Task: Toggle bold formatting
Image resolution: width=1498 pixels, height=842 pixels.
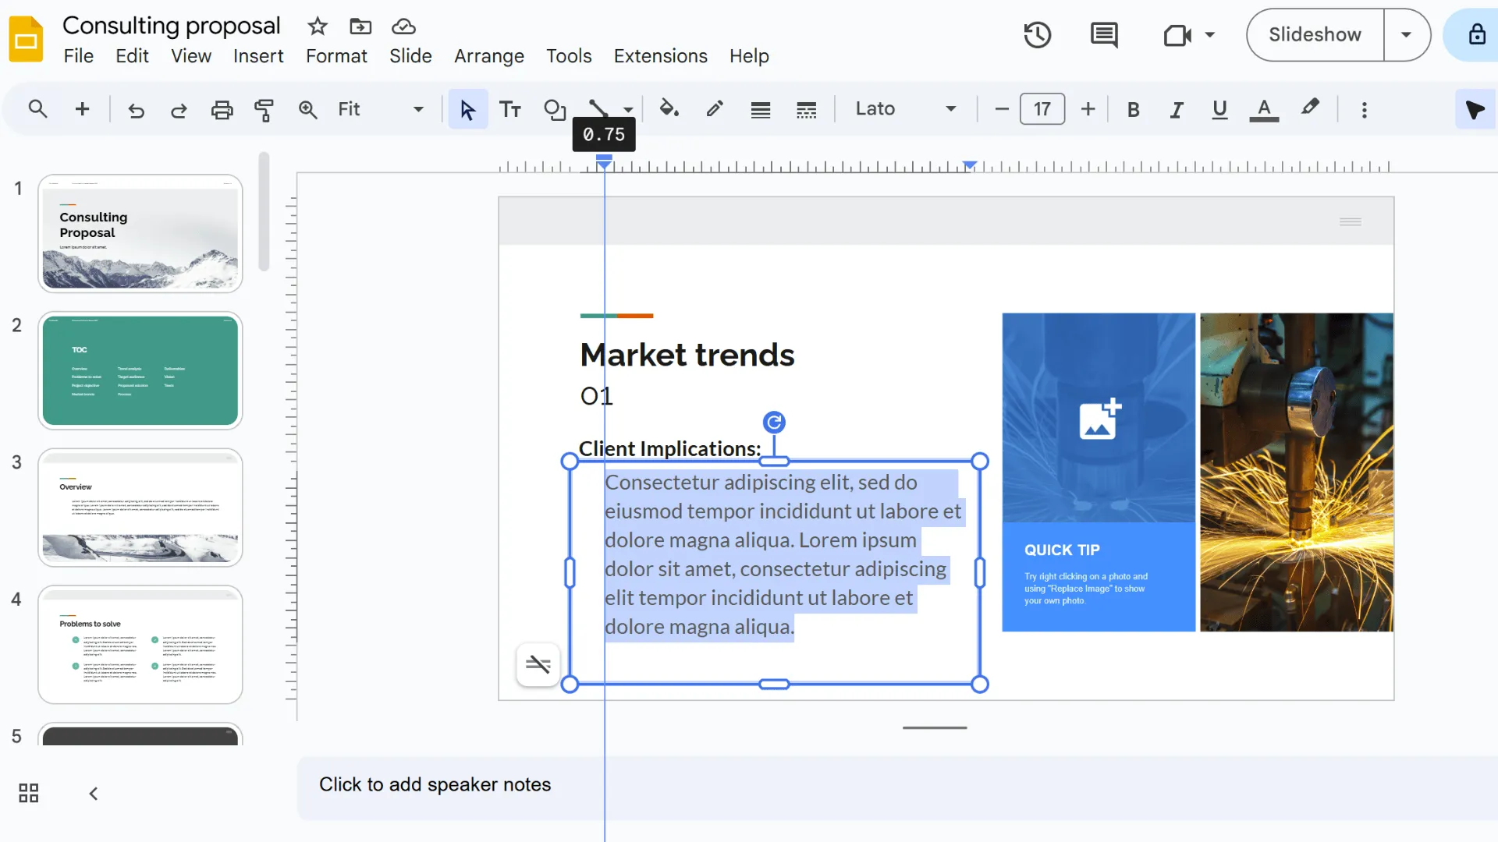Action: 1133,110
